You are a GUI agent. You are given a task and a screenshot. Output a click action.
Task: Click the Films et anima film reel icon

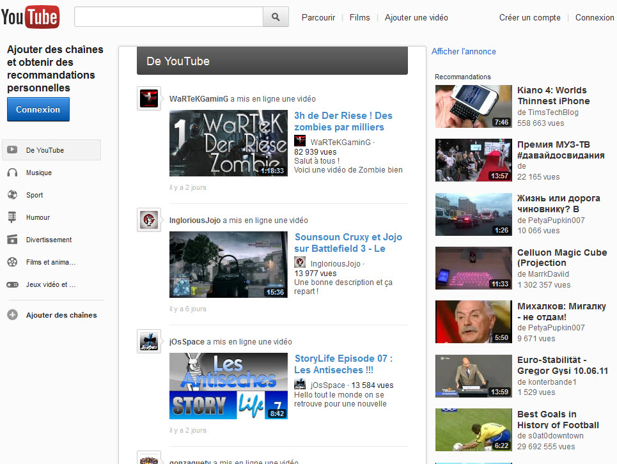[x=12, y=262]
